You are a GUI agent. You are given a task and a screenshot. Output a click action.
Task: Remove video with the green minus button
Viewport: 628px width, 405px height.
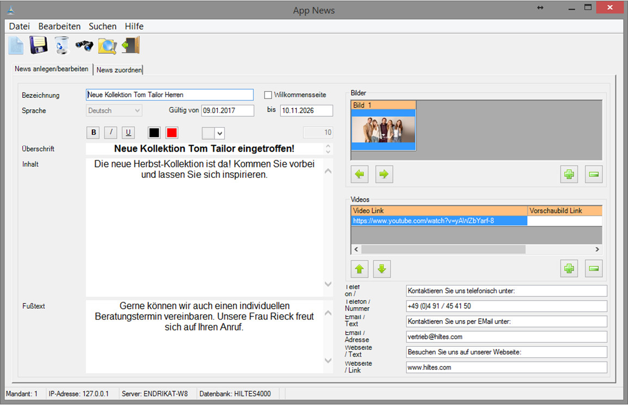click(593, 269)
